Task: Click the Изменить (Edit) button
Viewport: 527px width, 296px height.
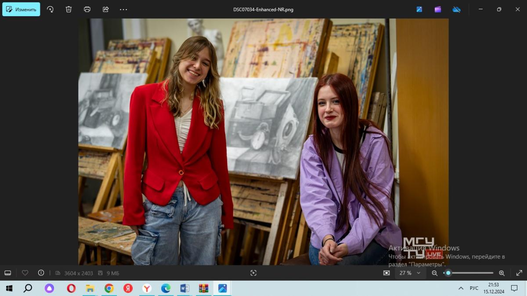Action: (21, 9)
